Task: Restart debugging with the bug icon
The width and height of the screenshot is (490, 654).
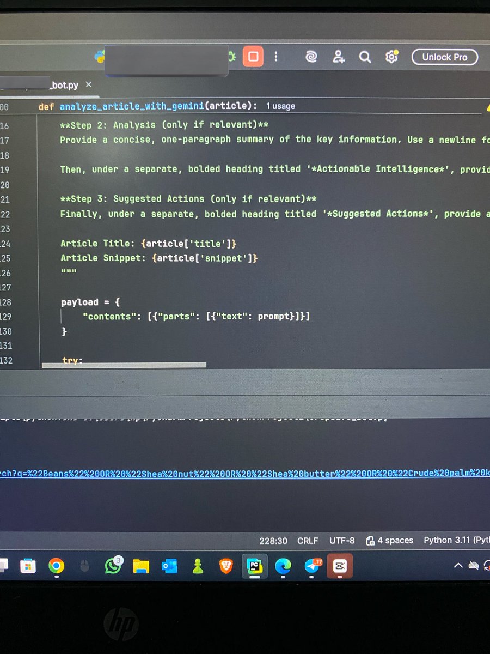Action: 231,56
